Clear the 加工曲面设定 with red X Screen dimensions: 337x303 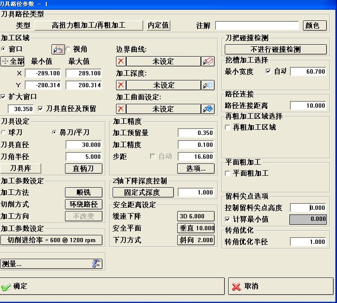click(121, 109)
